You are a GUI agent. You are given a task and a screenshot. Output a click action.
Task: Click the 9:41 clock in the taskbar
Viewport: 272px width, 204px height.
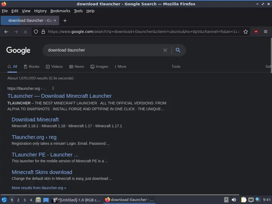click(267, 200)
